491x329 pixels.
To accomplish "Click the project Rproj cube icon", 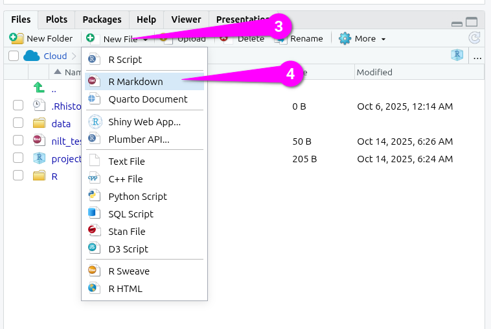I will click(39, 158).
